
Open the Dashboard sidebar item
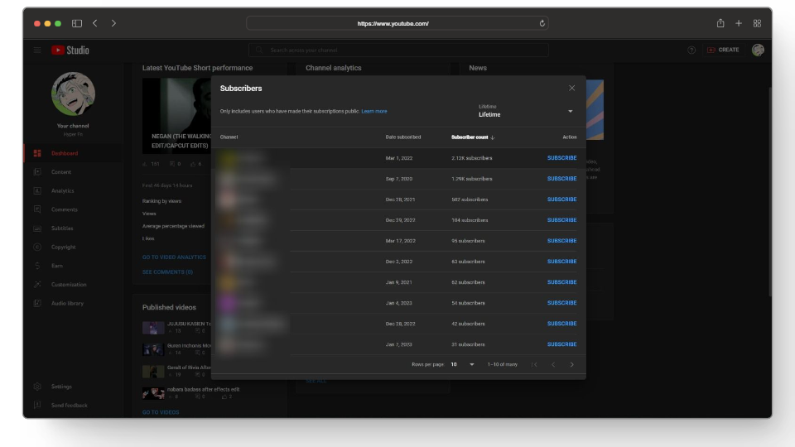click(65, 153)
